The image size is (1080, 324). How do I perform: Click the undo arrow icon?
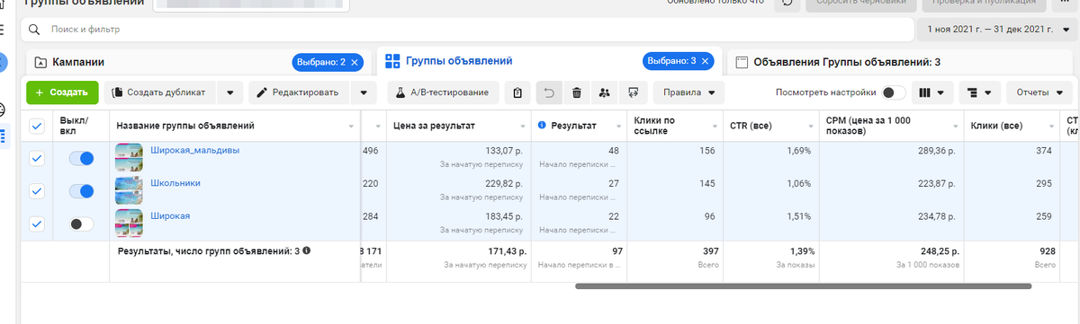(548, 92)
